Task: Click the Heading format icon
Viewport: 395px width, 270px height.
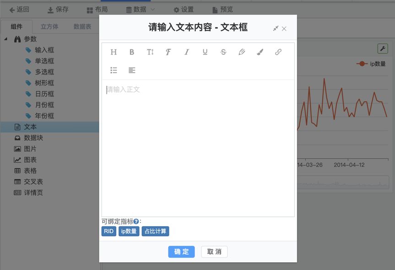Action: click(114, 52)
